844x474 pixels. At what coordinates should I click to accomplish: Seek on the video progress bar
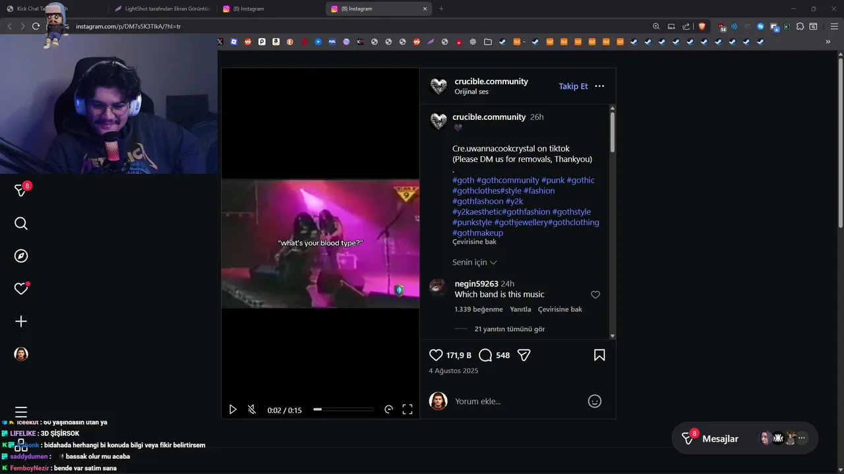344,409
